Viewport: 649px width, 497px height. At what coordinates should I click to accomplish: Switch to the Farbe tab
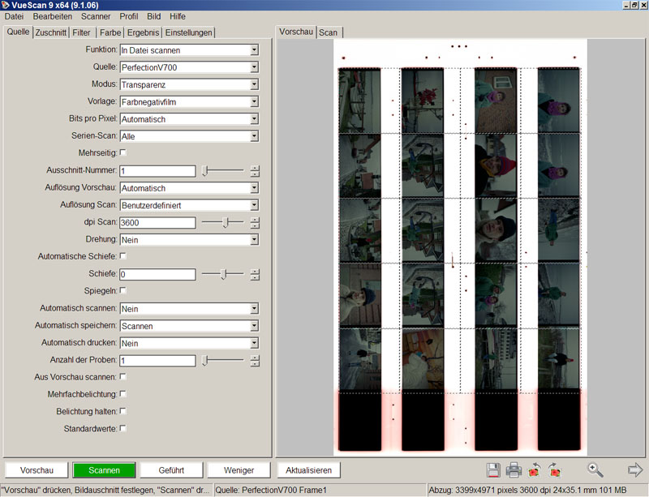tap(110, 33)
